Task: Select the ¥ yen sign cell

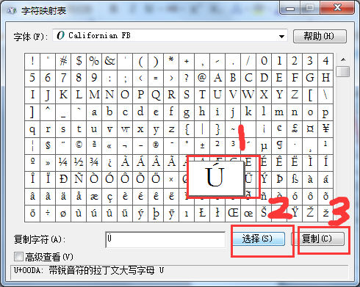Action: [x=325, y=128]
